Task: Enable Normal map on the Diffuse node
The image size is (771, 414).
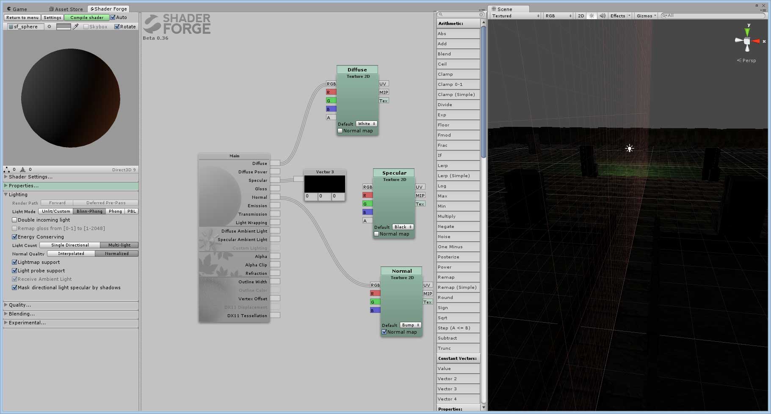Action: point(340,131)
